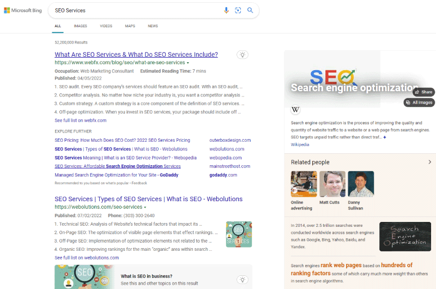
Task: Click webolutions.com domain link
Action: pos(227,149)
